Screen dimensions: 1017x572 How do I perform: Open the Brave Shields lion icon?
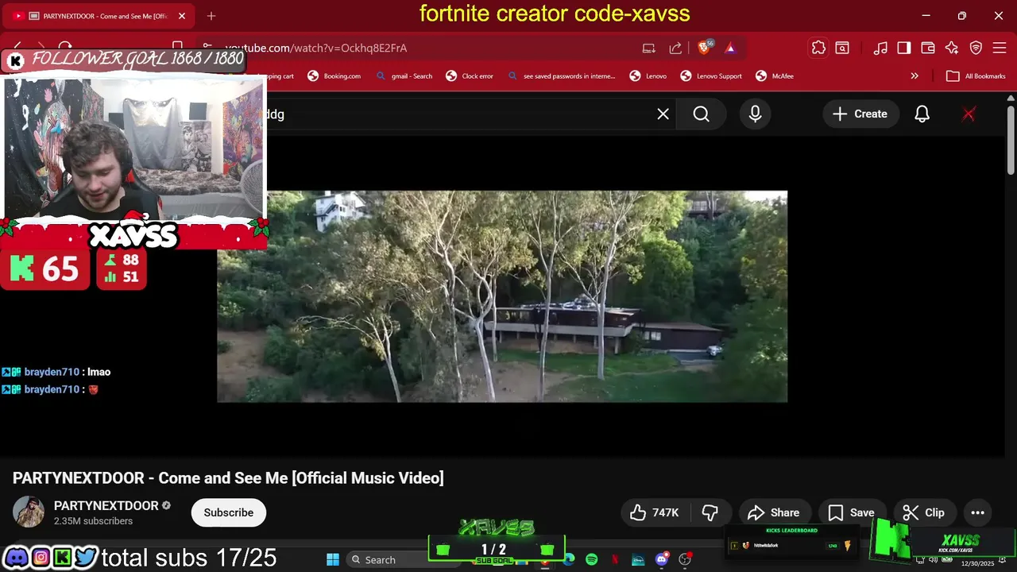[703, 48]
